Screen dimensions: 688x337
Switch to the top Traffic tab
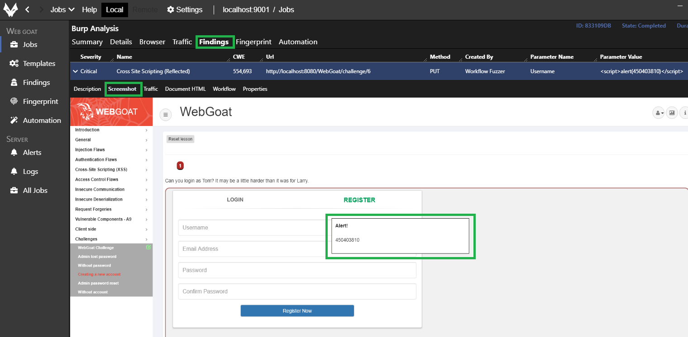(182, 42)
